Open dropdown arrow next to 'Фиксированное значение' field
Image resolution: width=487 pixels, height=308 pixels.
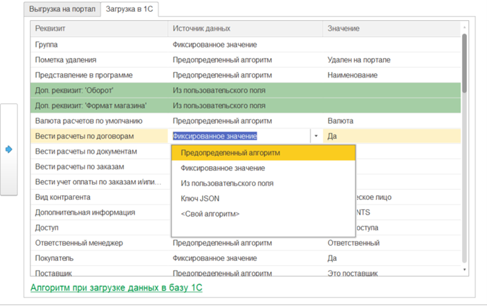(x=316, y=136)
